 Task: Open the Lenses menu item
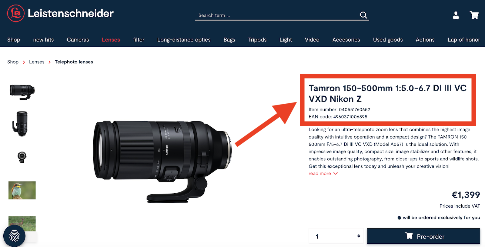[x=111, y=40]
